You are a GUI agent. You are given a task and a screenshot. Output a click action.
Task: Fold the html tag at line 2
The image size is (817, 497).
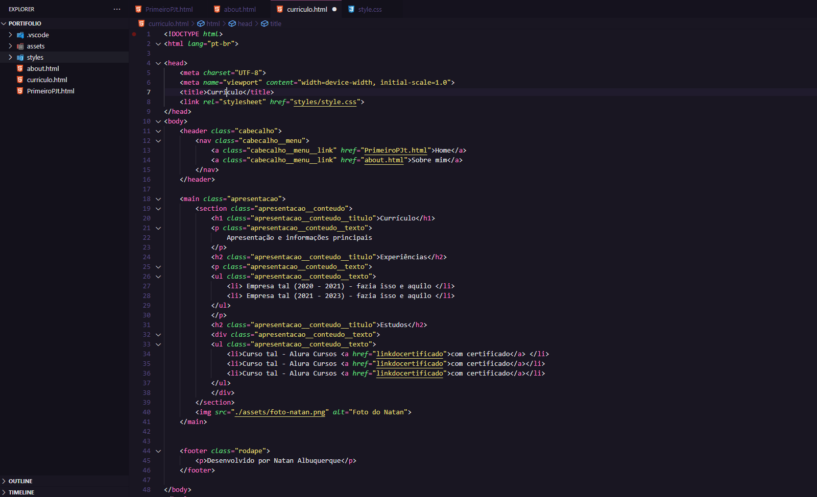pos(158,44)
